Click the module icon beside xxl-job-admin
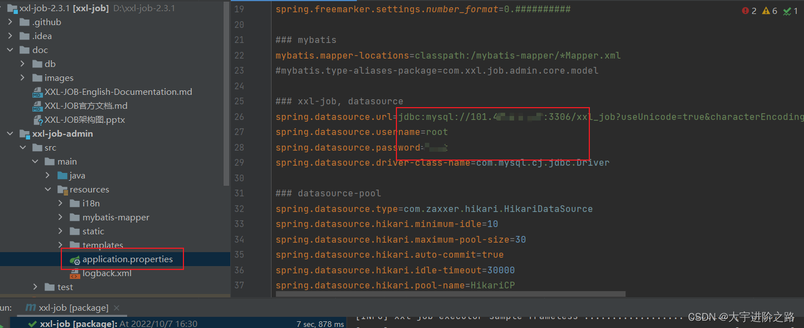Image resolution: width=804 pixels, height=328 pixels. tap(25, 133)
